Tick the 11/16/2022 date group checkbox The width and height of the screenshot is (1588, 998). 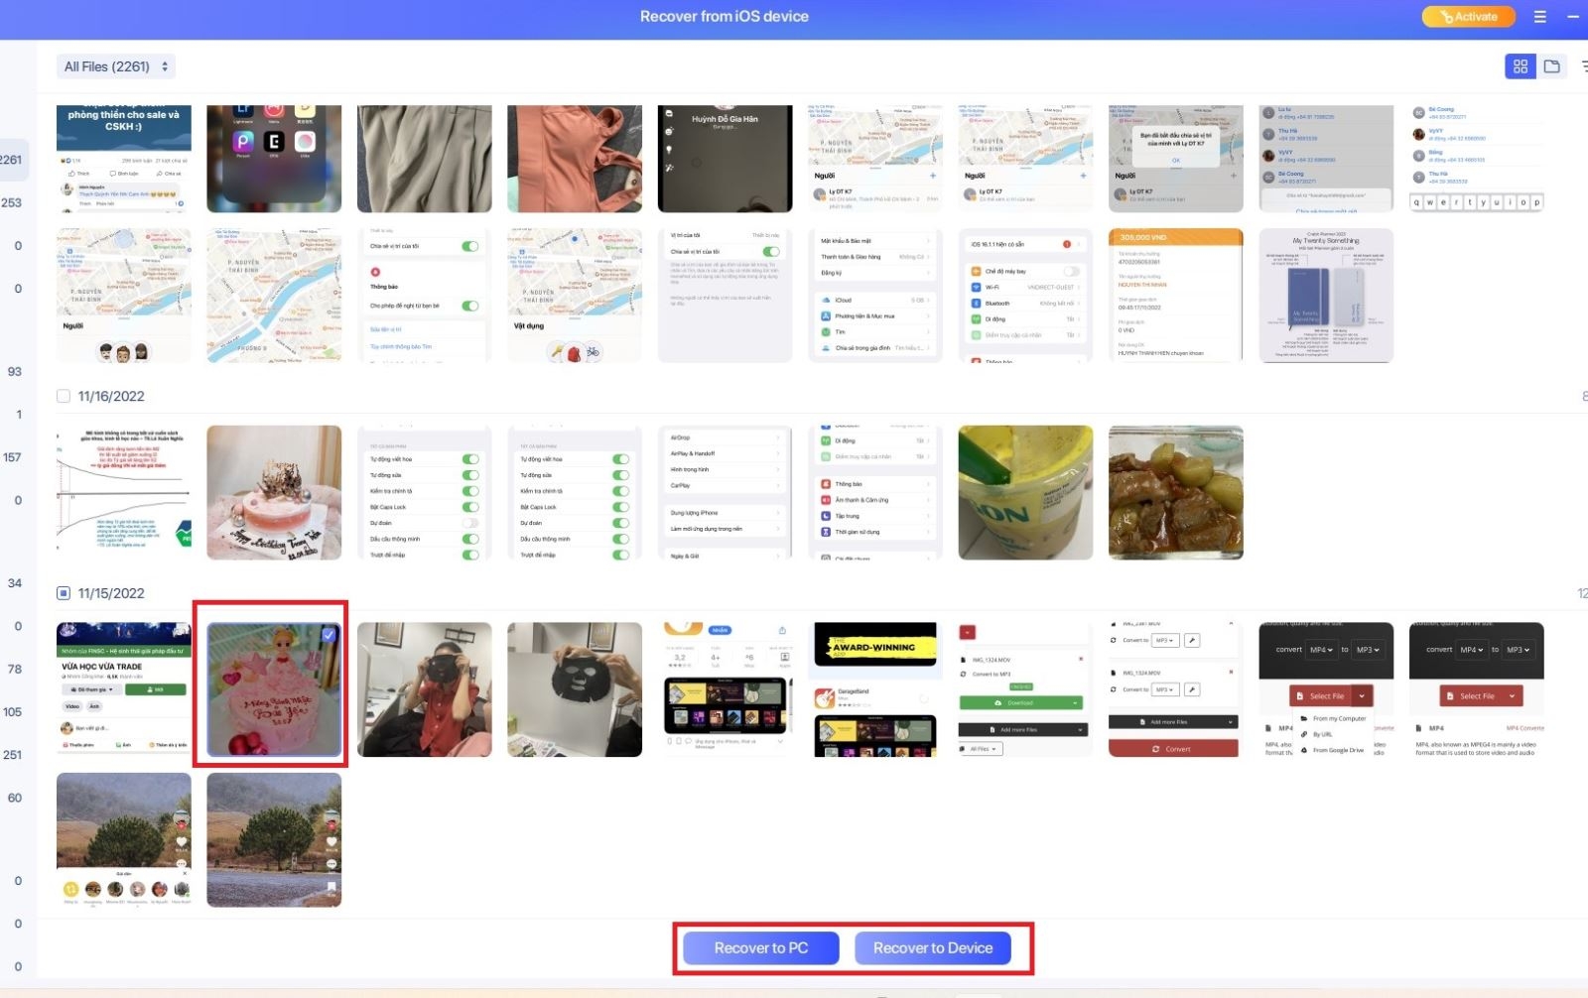point(64,396)
